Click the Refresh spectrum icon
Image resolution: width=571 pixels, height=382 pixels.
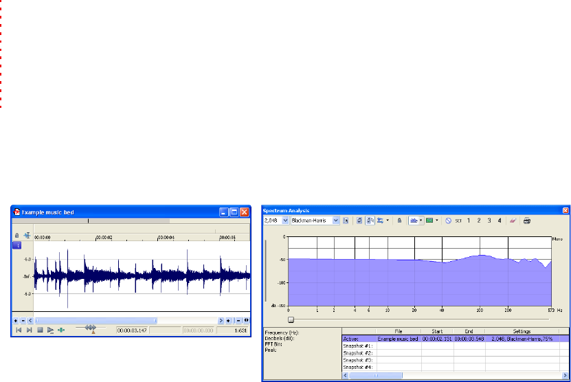[x=359, y=221]
